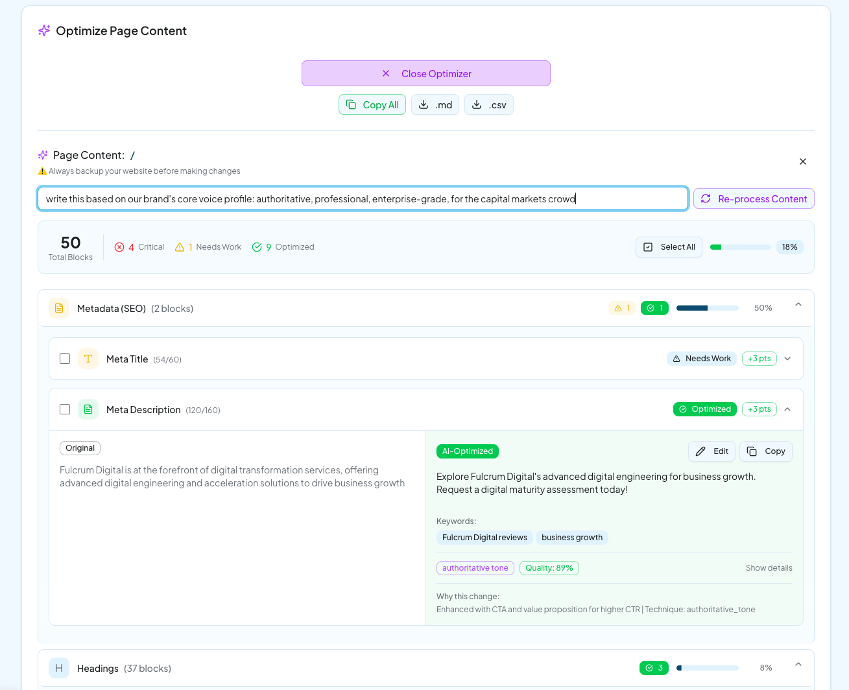Click the Metadata section warning count badge
The image size is (849, 690).
tap(622, 308)
